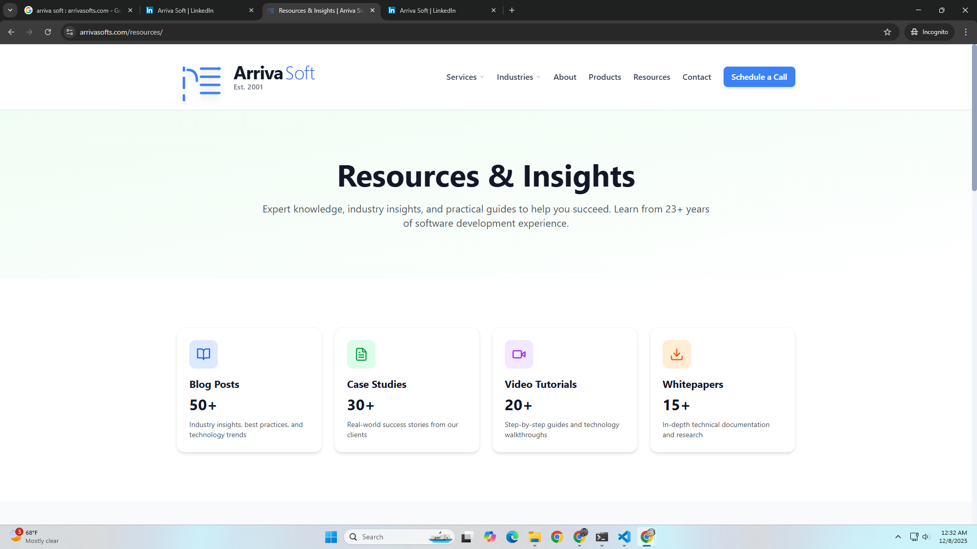The height and width of the screenshot is (549, 977).
Task: Bookmark this page with star icon
Action: click(x=887, y=32)
